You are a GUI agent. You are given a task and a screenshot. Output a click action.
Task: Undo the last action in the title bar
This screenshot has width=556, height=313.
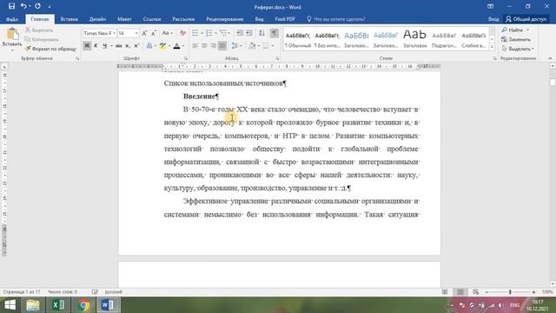tap(23, 6)
